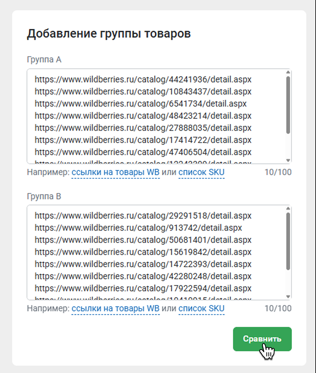Place cursor on the 6541734 URL line in Группа A

pyautogui.click(x=140, y=104)
